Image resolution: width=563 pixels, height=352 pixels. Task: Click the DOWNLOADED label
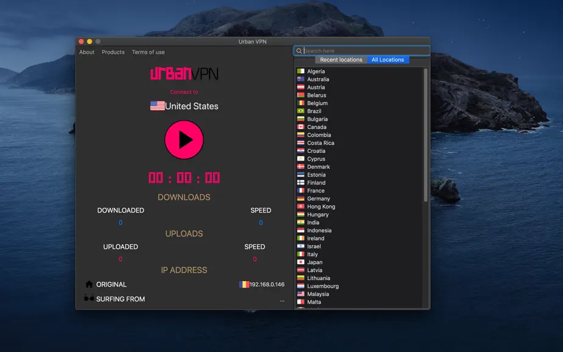pyautogui.click(x=121, y=210)
